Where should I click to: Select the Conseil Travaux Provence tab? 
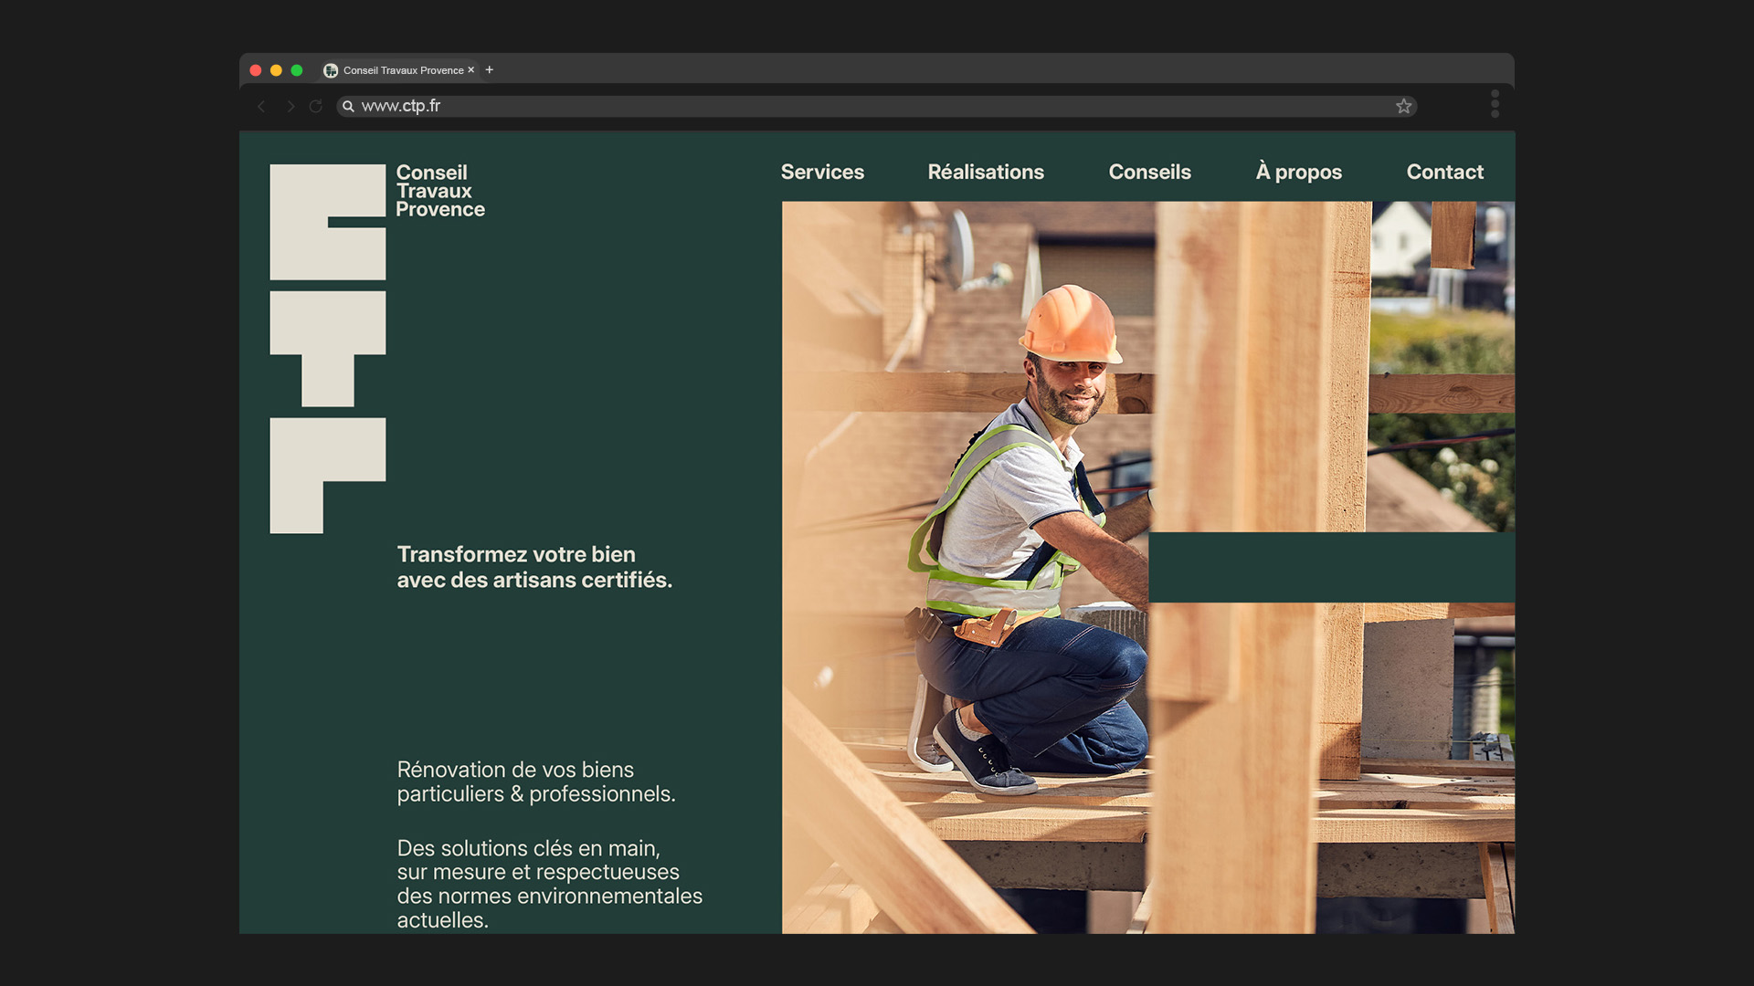point(403,70)
